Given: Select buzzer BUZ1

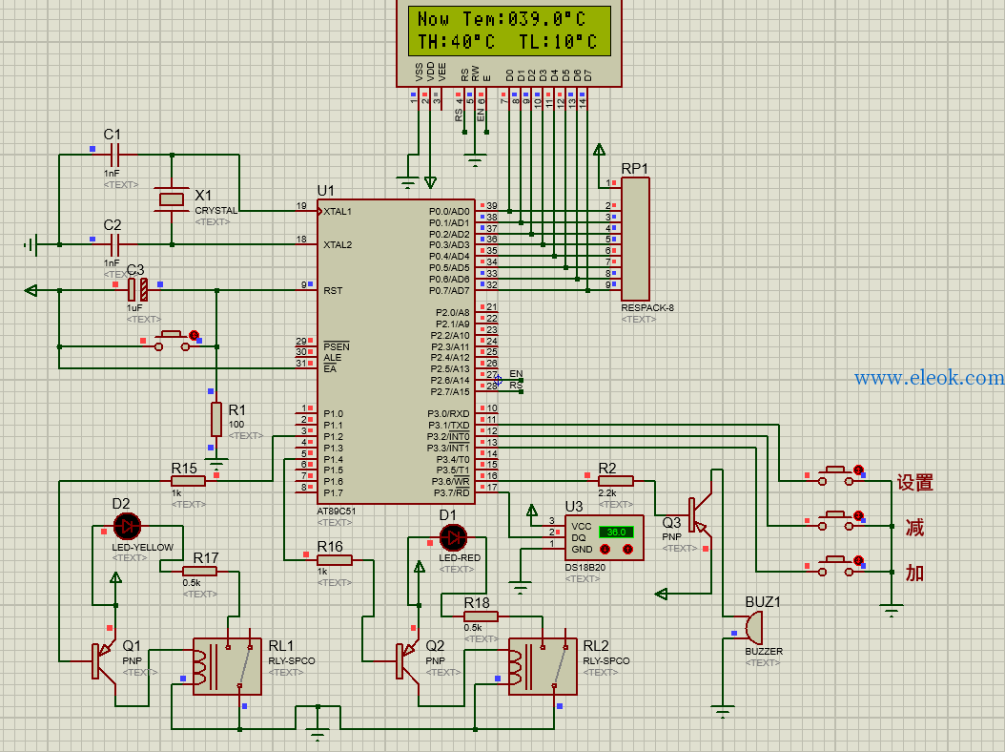Looking at the screenshot, I should 753,628.
